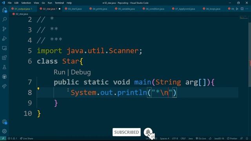The width and height of the screenshot is (251, 141).
Task: Open the Live Share view in activity bar
Action: click(4, 86)
